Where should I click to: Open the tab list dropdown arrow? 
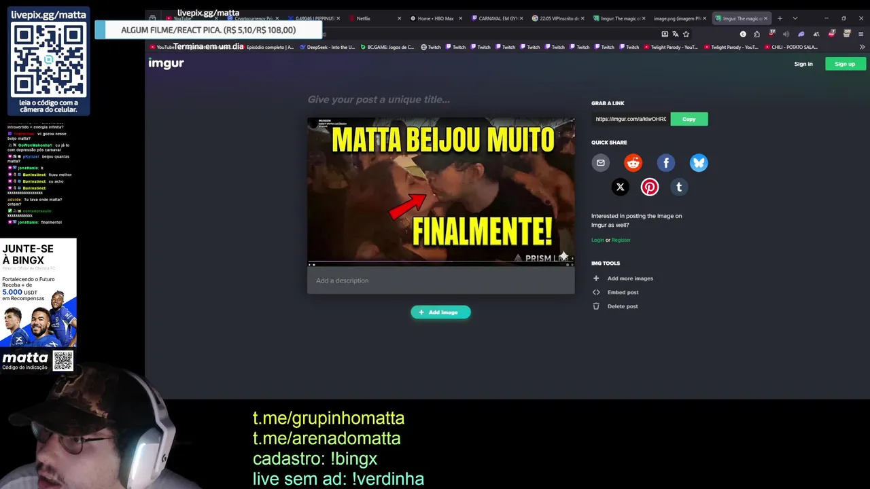pyautogui.click(x=795, y=18)
